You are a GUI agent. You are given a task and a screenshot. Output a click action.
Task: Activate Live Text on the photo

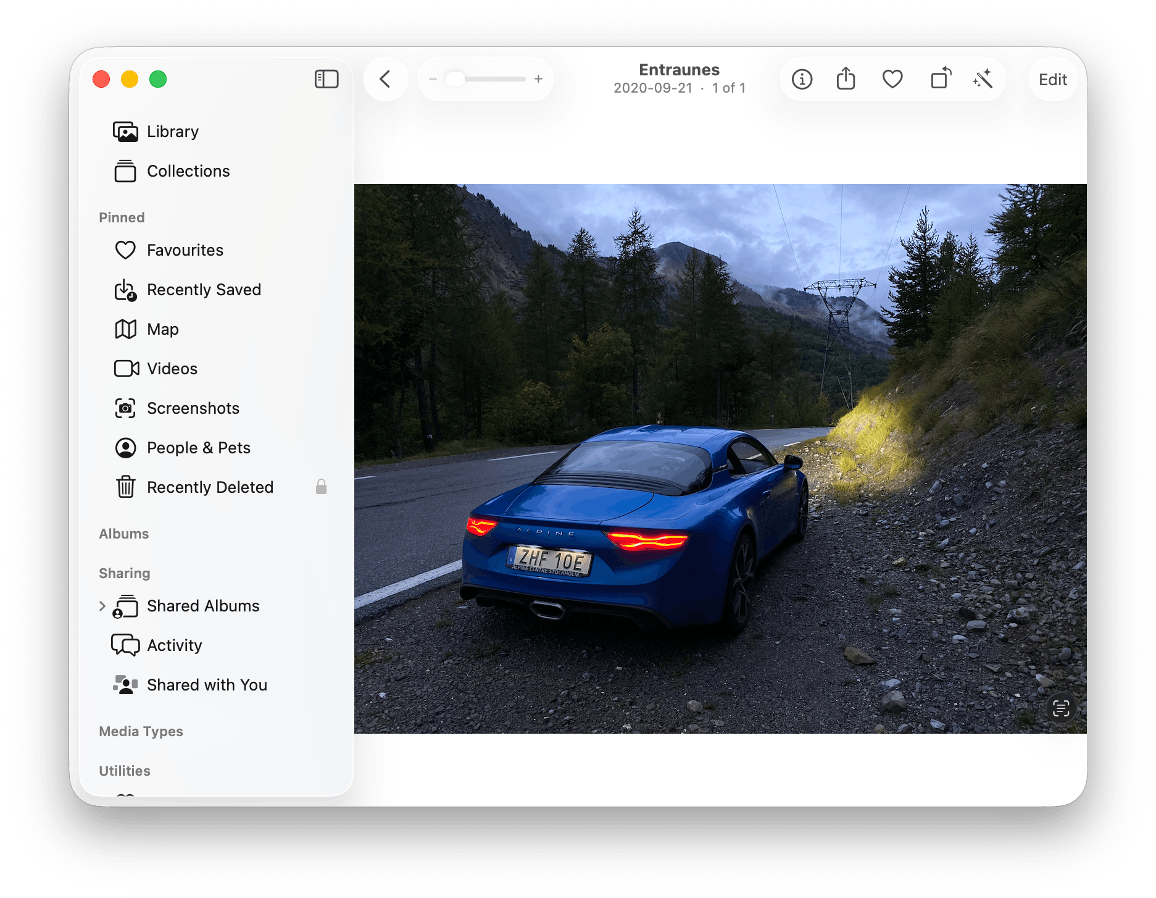coord(1060,708)
